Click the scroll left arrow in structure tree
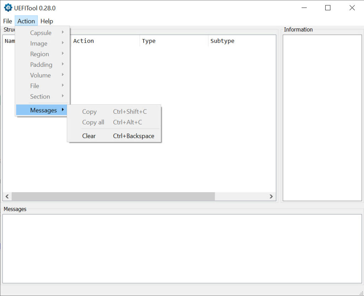Screen dimensions: 364x296 [x=7, y=197]
